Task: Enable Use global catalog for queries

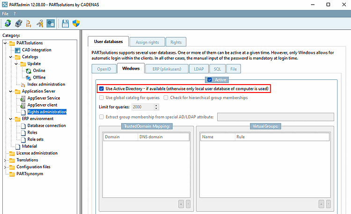Action: pos(102,98)
